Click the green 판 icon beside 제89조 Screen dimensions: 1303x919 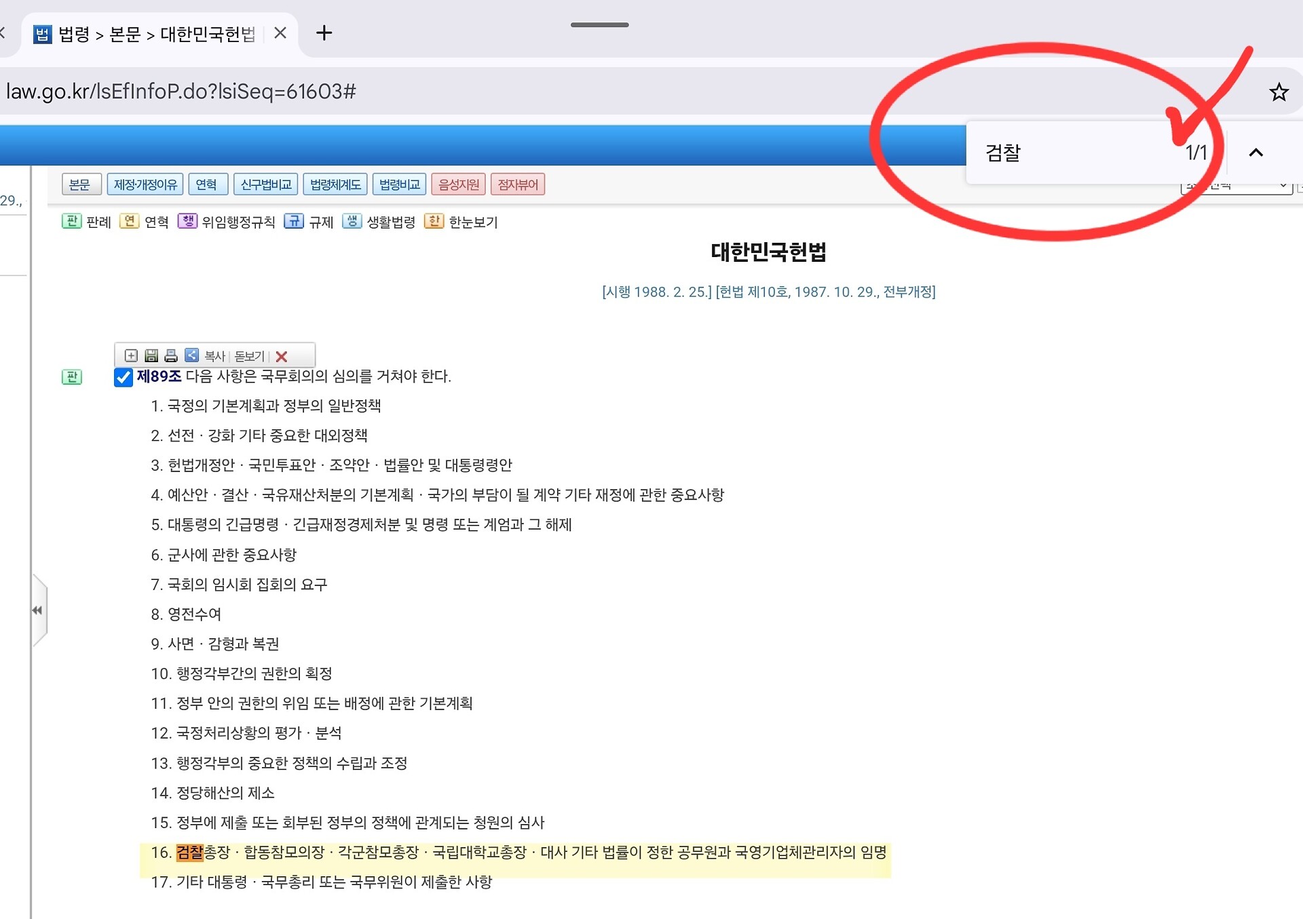click(x=72, y=377)
